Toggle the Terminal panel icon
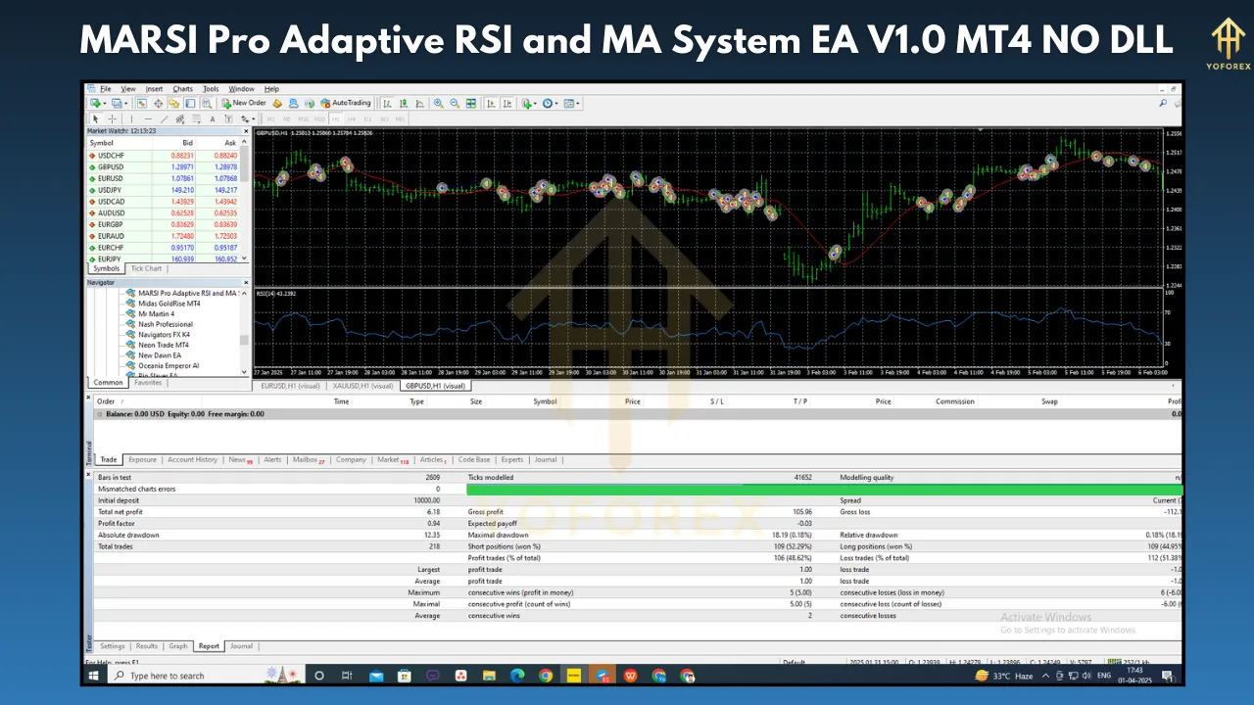The image size is (1254, 705). (x=190, y=103)
